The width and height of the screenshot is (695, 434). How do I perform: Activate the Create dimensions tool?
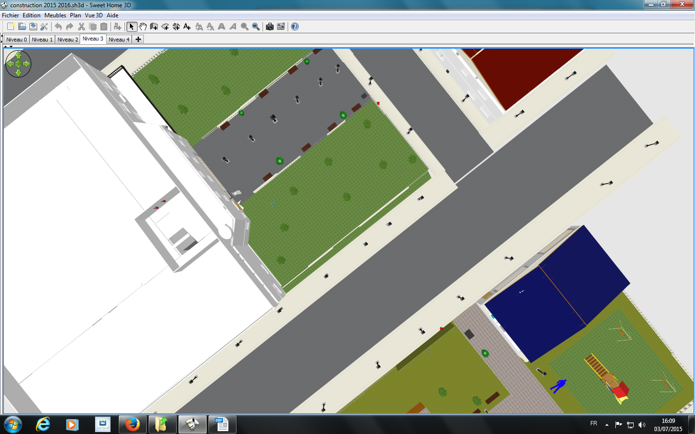[x=176, y=27]
